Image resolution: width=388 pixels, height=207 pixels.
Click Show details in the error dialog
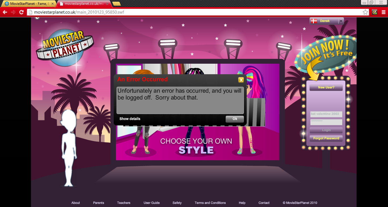tap(130, 119)
